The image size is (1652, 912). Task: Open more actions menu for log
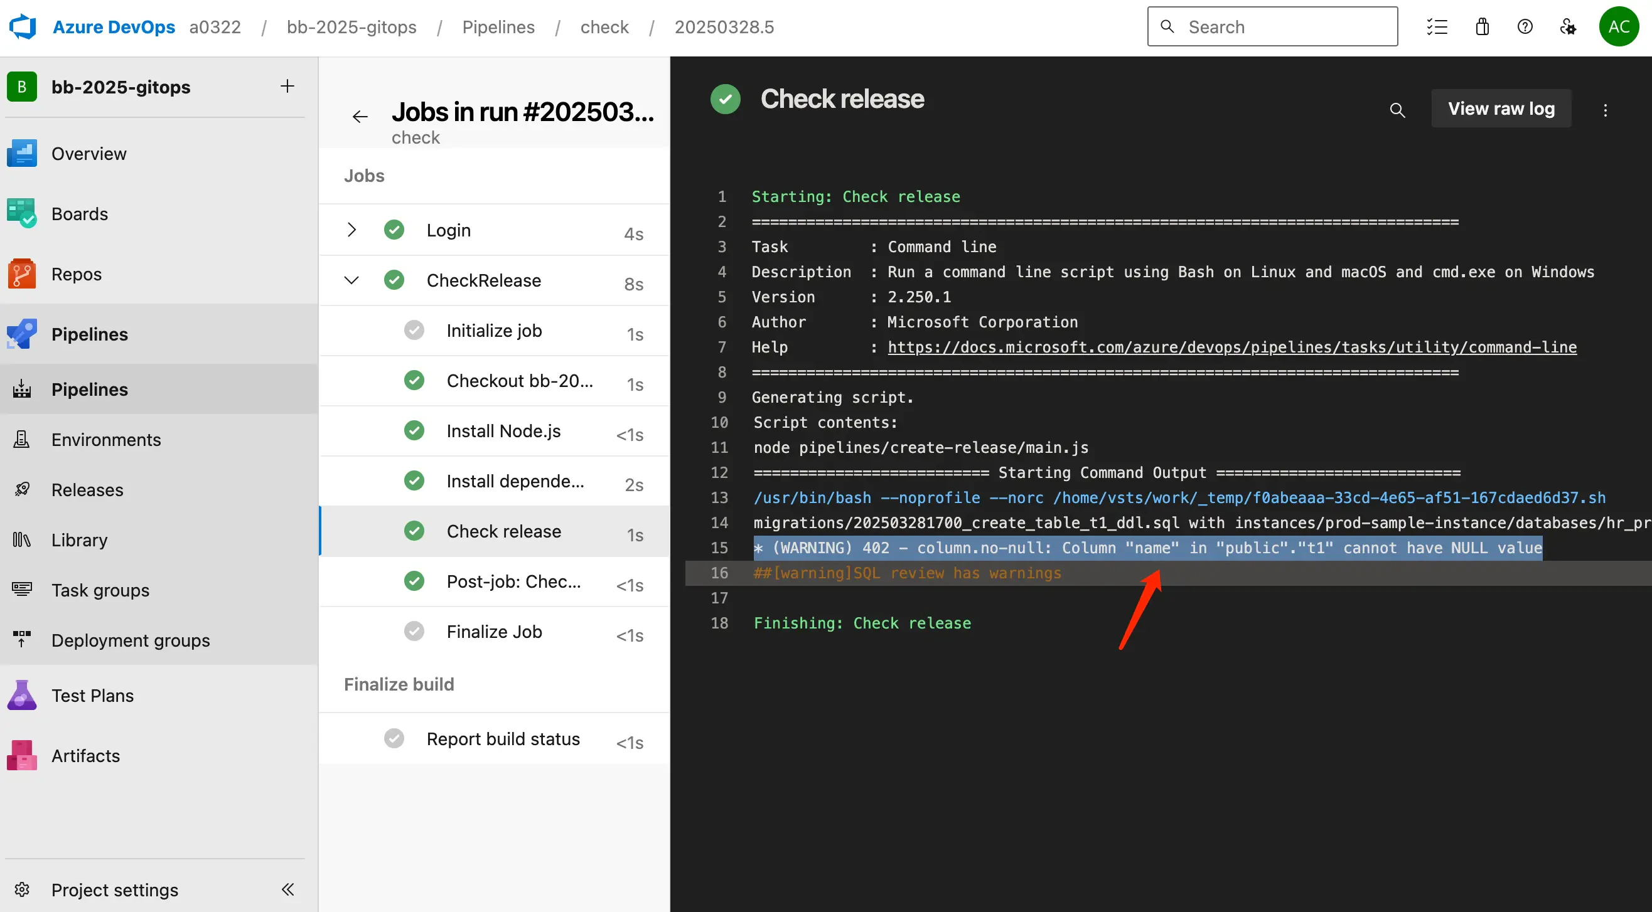pyautogui.click(x=1605, y=110)
